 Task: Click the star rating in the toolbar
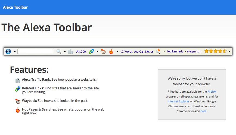(x=216, y=51)
